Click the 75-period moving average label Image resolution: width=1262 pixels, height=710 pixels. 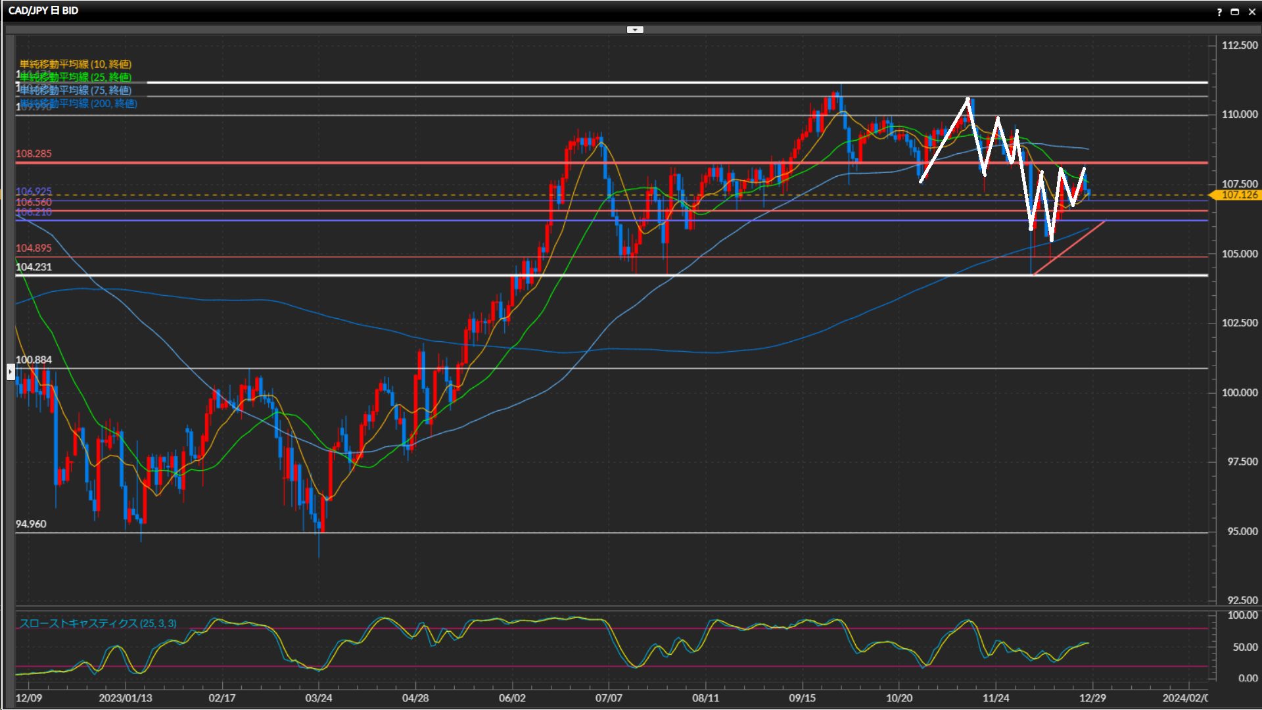pos(76,90)
